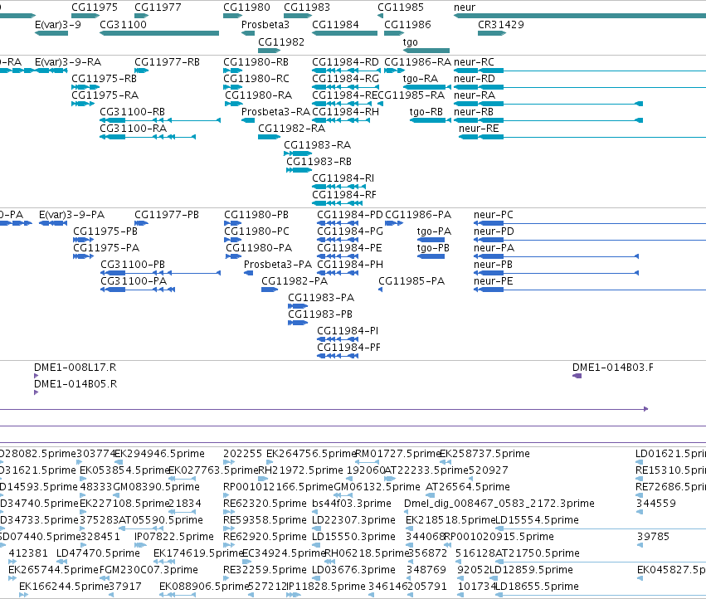Select protein CG11984-PF
Screen dimensions: 706x599
pos(348,348)
